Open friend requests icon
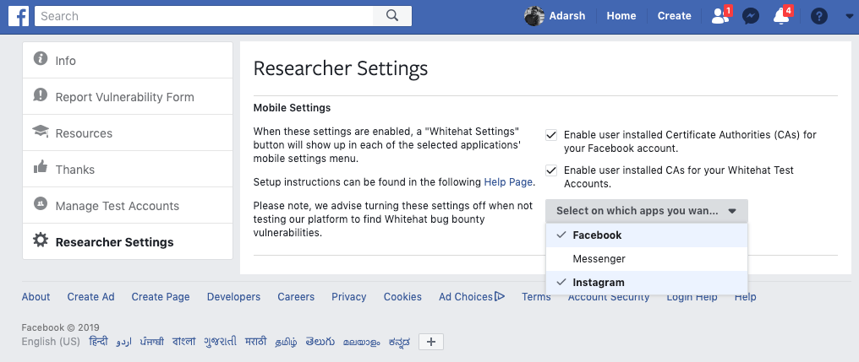 tap(720, 16)
